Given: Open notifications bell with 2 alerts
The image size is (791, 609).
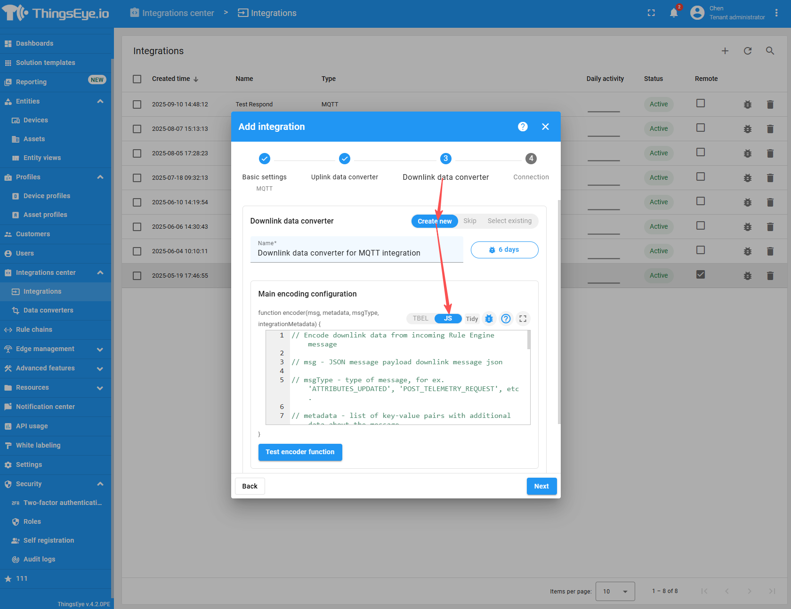Looking at the screenshot, I should pyautogui.click(x=673, y=13).
